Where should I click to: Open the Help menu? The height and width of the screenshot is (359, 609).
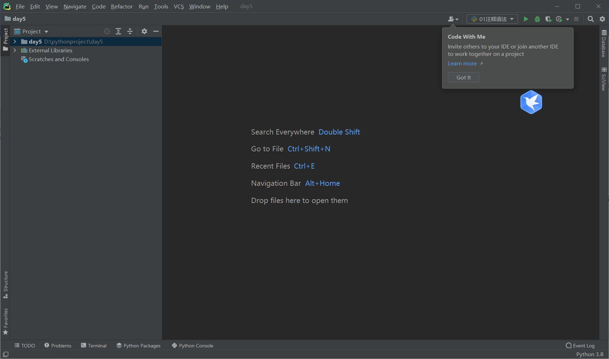[222, 6]
